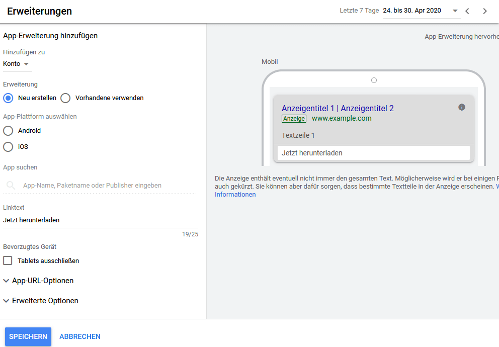Click the search magnifier icon

[11, 186]
